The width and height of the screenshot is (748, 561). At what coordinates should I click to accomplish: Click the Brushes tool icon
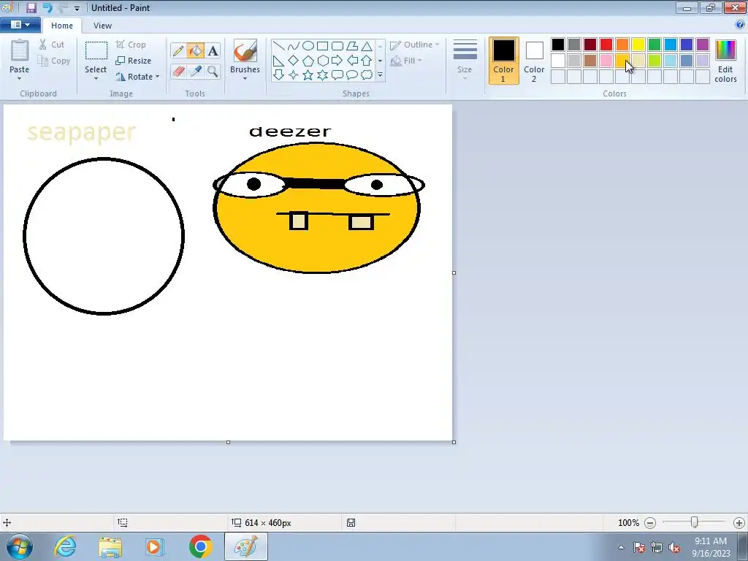pyautogui.click(x=245, y=50)
